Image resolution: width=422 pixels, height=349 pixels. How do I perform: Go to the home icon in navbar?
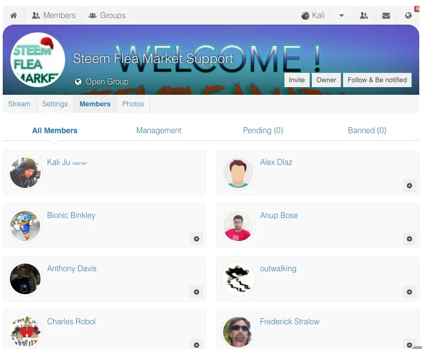pyautogui.click(x=14, y=15)
